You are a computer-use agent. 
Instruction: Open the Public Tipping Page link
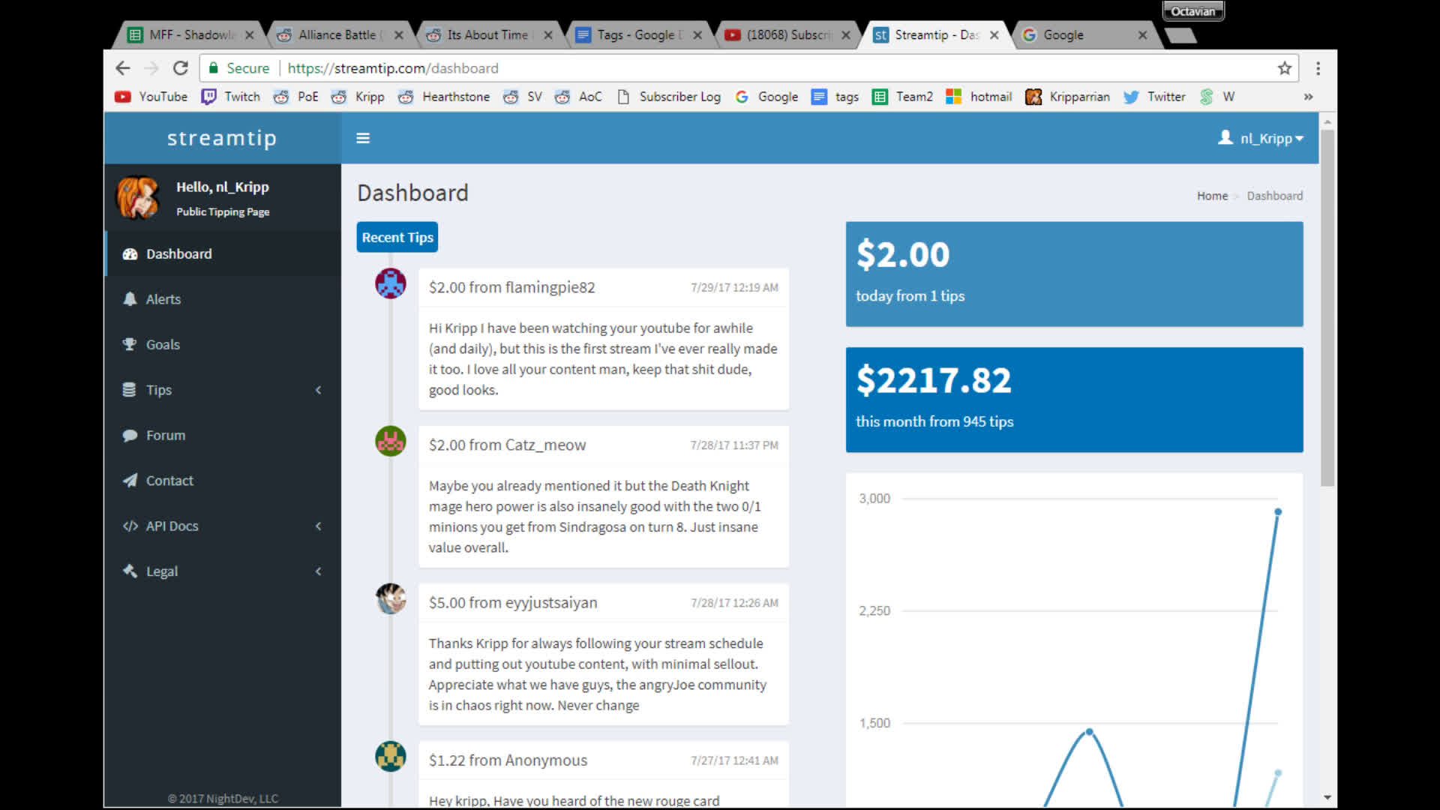[x=223, y=212]
